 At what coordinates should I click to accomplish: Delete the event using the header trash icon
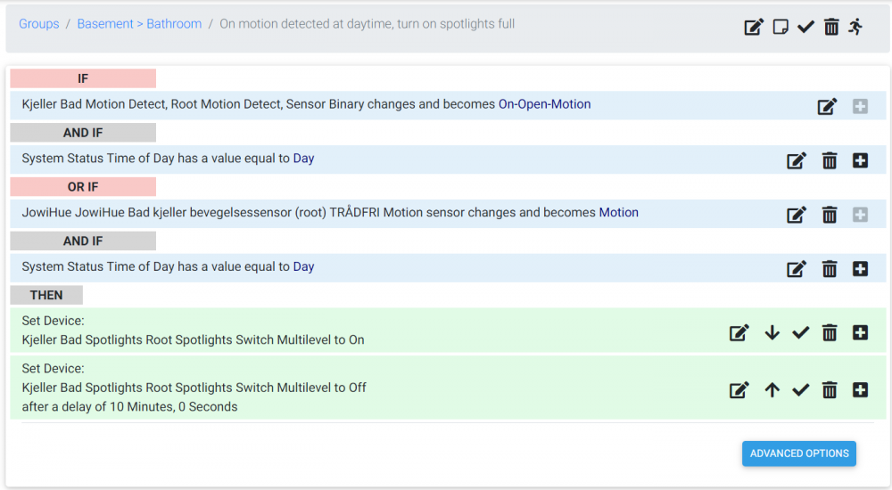[831, 27]
